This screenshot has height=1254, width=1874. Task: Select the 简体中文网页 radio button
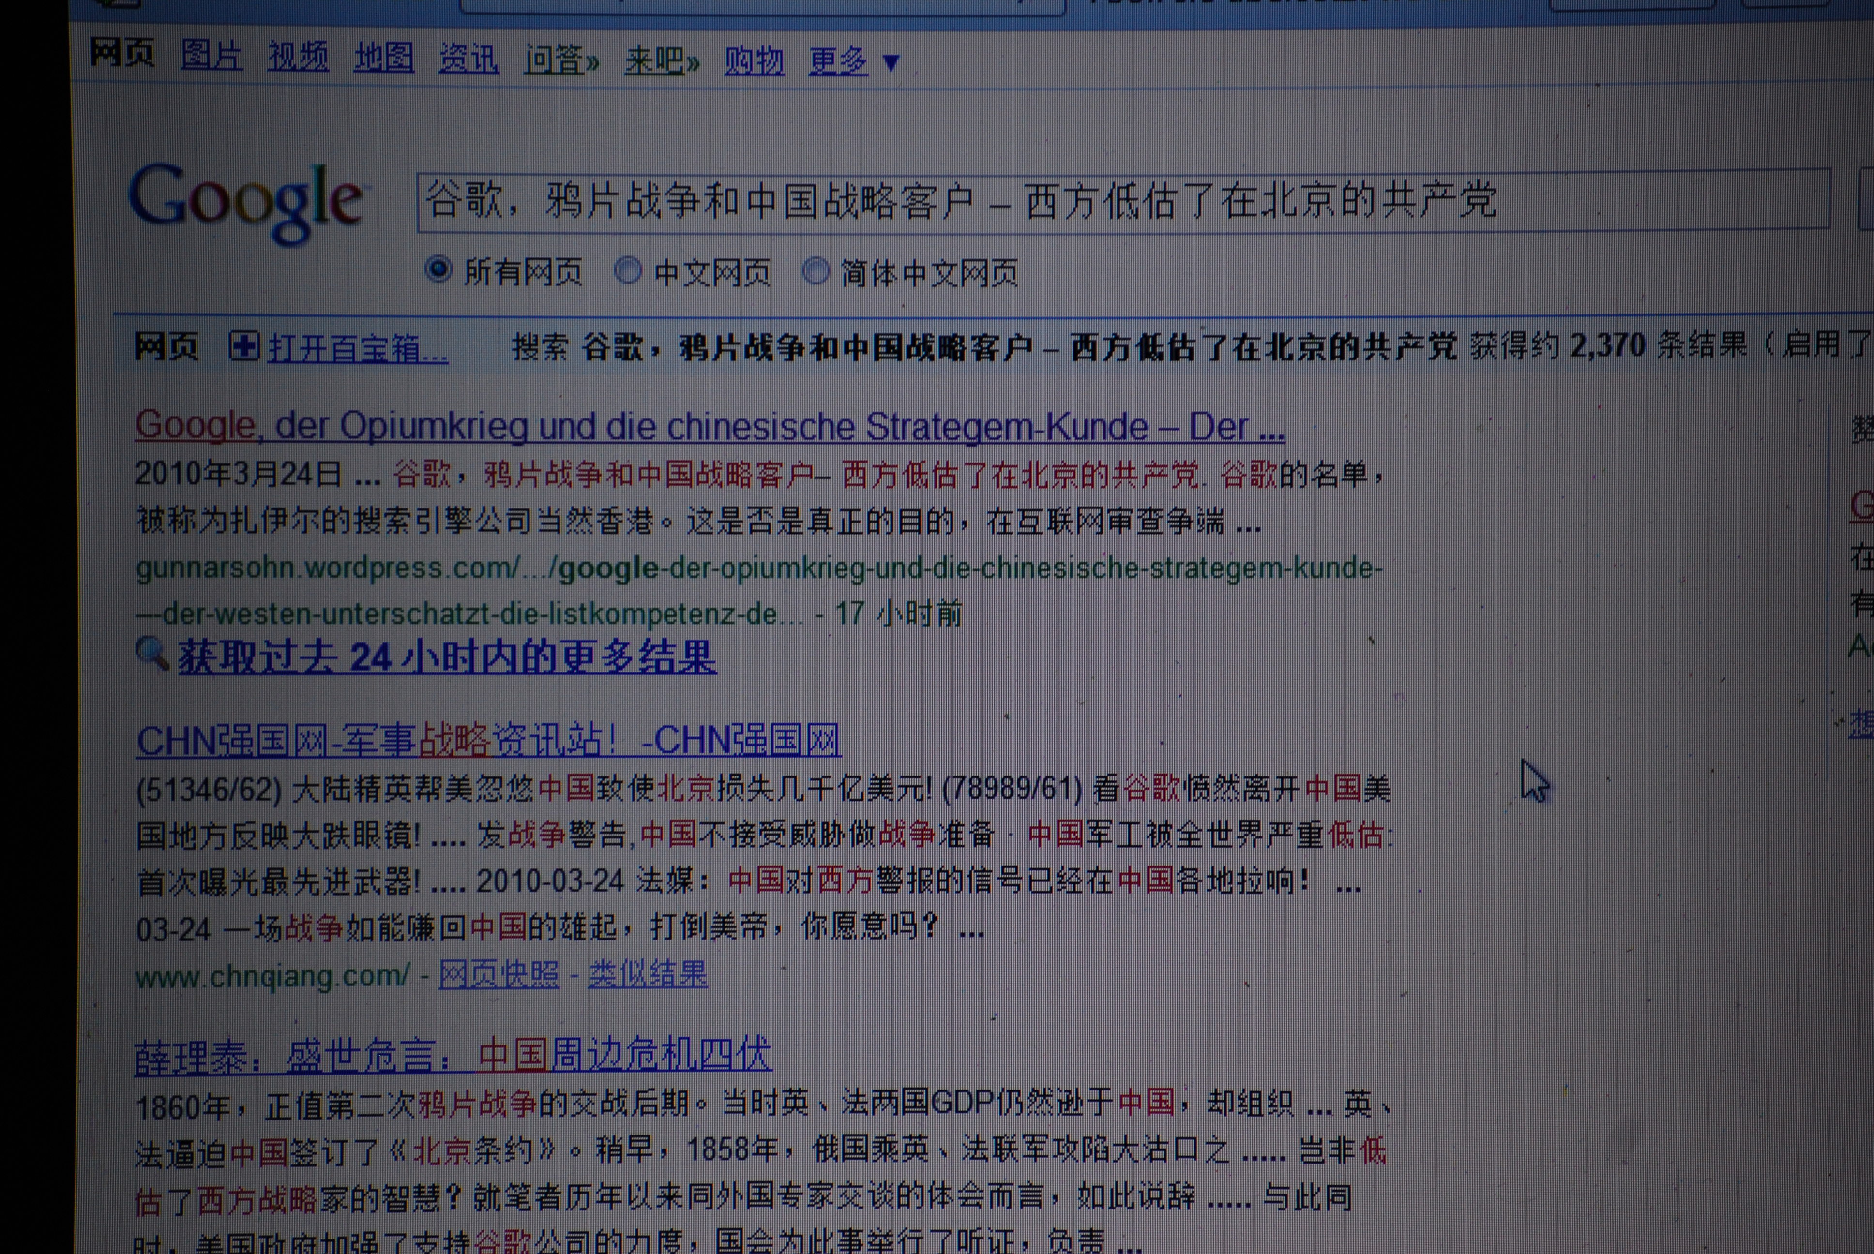(815, 271)
